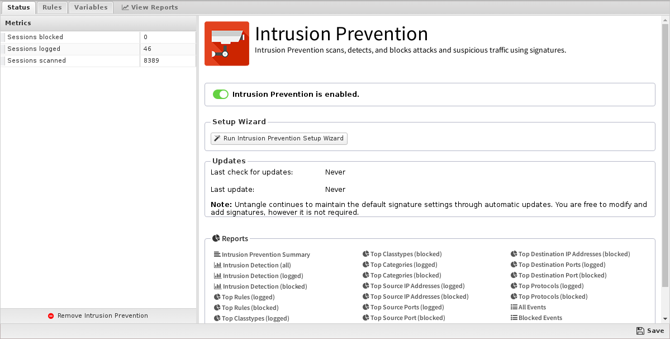The width and height of the screenshot is (670, 339).
Task: Click the wand icon on Setup Wizard button
Action: 217,138
